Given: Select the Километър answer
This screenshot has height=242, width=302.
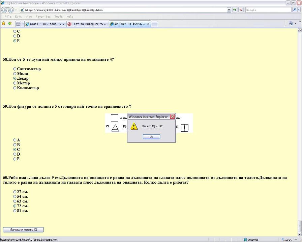Looking at the screenshot, I should coord(14,88).
